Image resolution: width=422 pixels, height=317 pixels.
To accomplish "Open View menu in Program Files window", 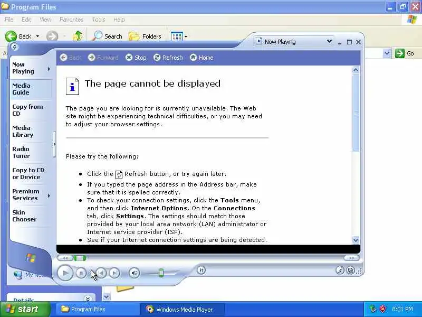I will (45, 20).
